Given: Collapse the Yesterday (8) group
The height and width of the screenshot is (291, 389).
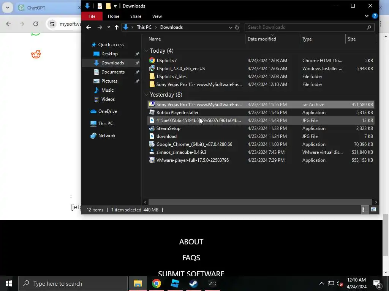Looking at the screenshot, I should (x=146, y=94).
